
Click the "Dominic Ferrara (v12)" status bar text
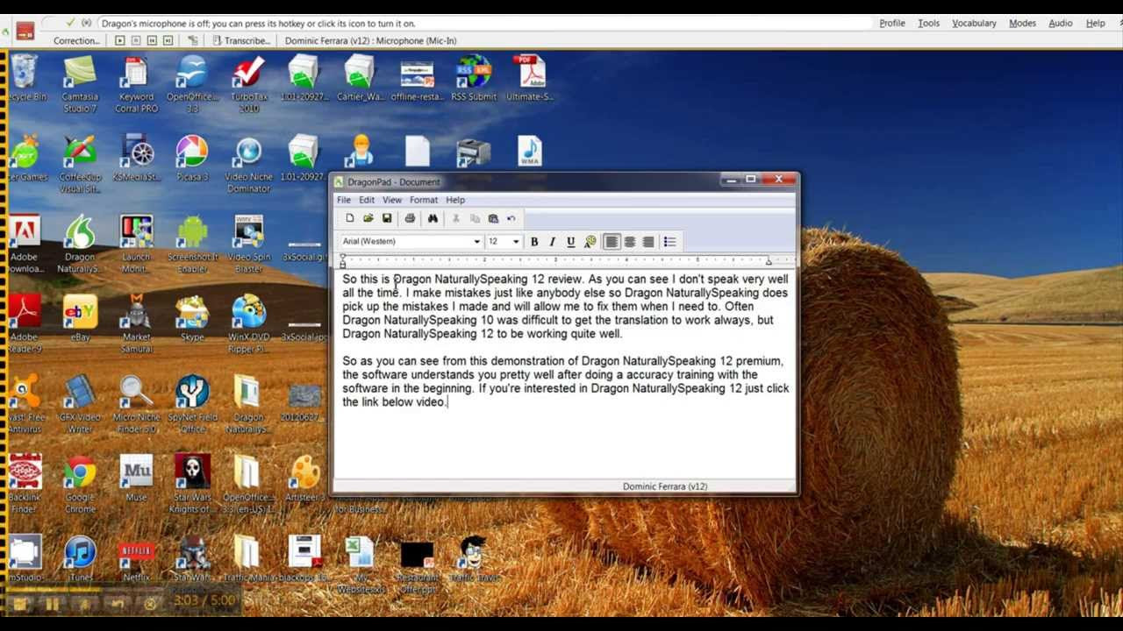(x=665, y=486)
